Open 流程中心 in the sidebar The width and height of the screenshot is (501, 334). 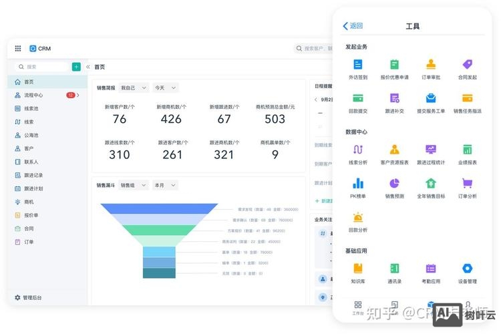coord(47,95)
